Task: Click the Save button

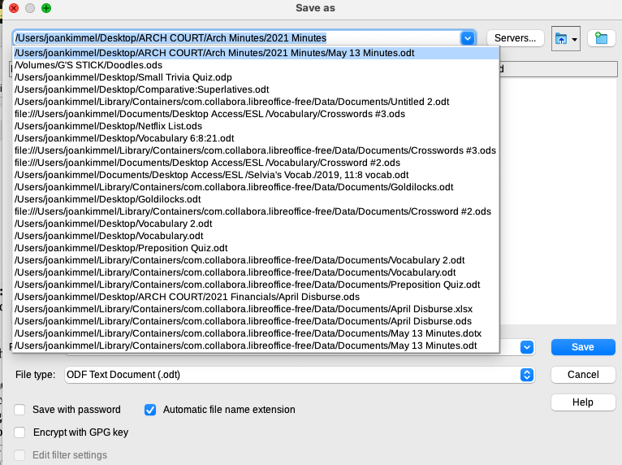Action: [x=582, y=347]
